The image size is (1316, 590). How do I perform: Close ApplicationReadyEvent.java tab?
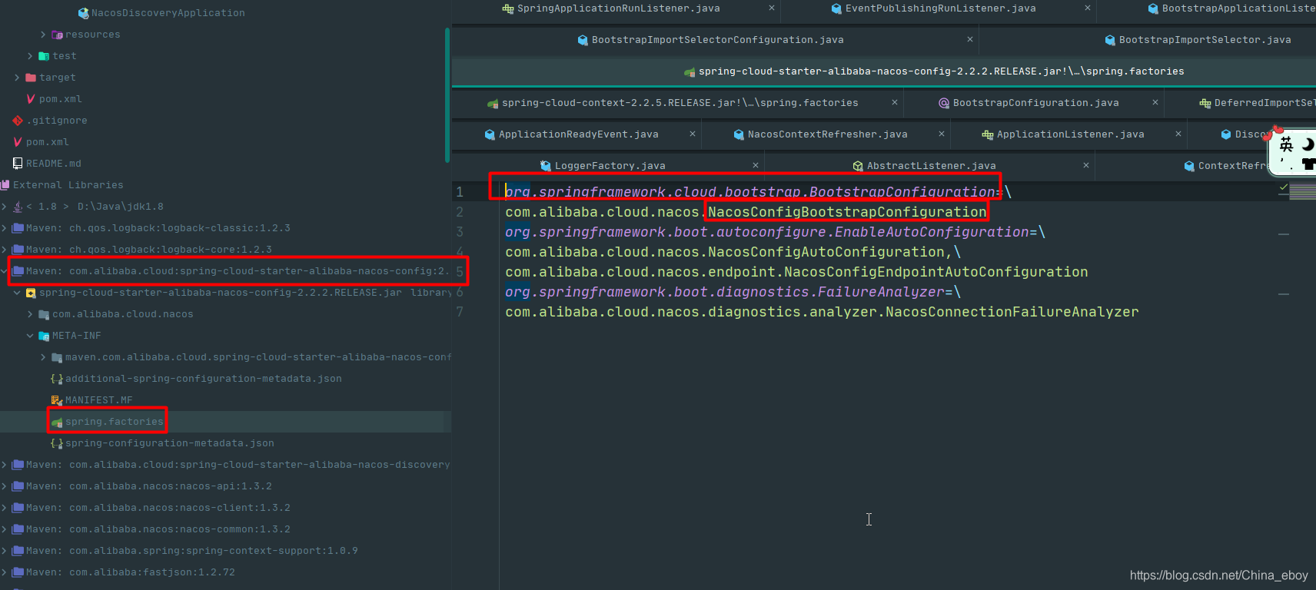point(693,134)
